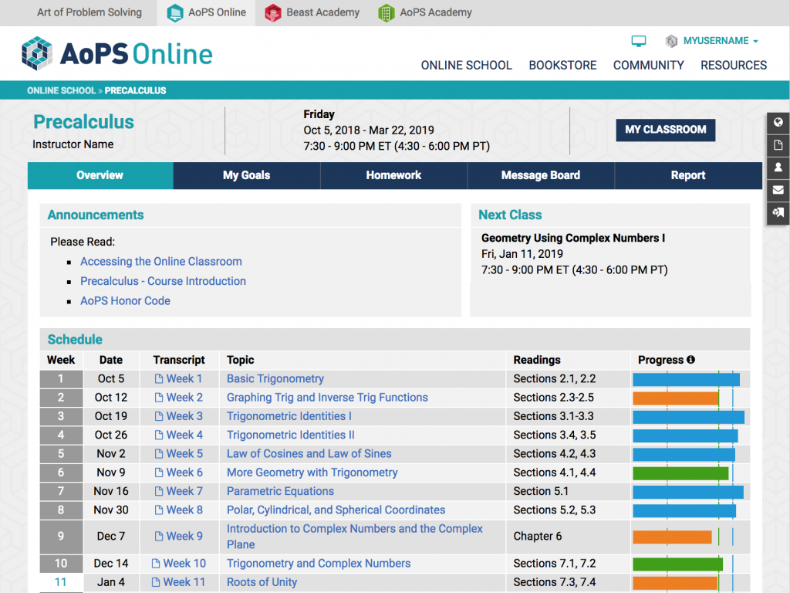Image resolution: width=790 pixels, height=593 pixels.
Task: Click the week 11 number cell
Action: point(61,582)
